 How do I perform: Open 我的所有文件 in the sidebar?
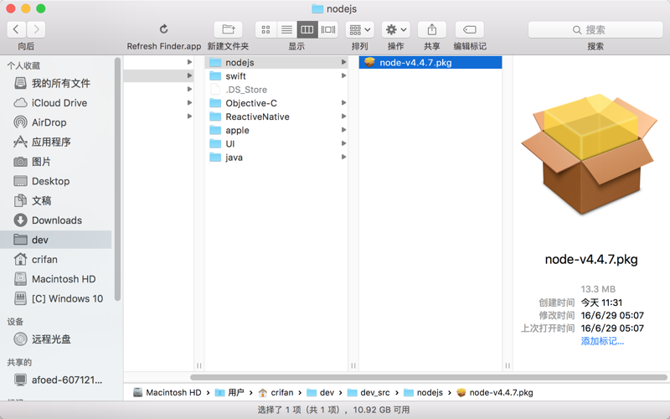tap(56, 83)
